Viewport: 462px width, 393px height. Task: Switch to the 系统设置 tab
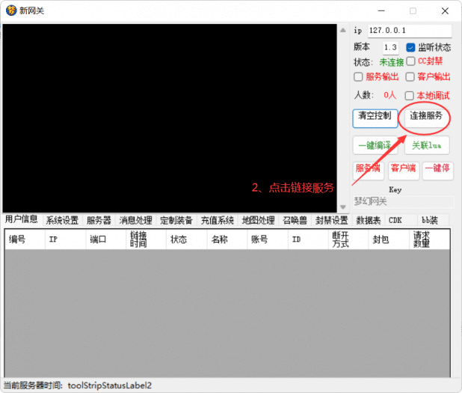pos(62,220)
